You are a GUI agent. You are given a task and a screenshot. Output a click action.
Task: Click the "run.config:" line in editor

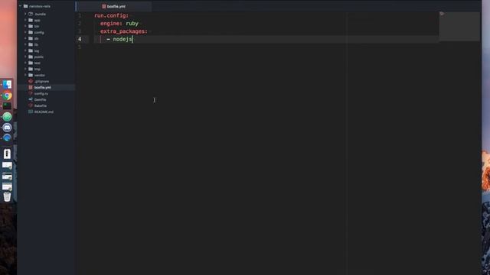[111, 15]
